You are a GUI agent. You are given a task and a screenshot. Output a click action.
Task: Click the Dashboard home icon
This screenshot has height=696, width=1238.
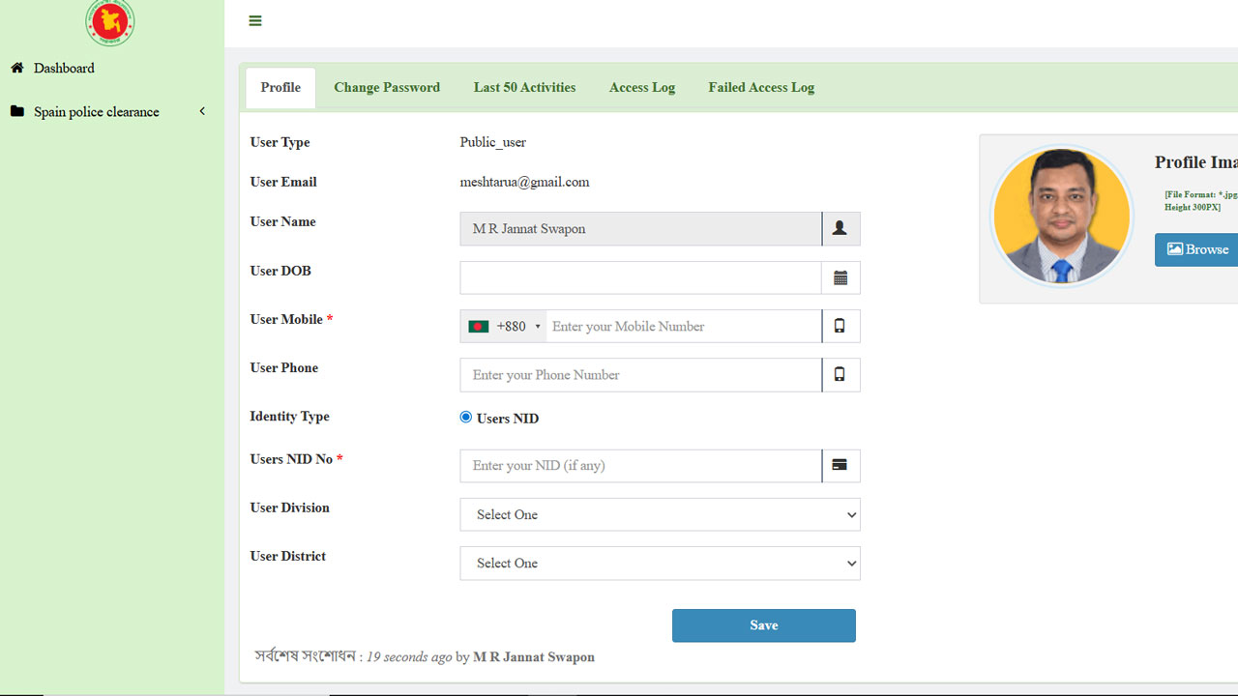pyautogui.click(x=17, y=68)
